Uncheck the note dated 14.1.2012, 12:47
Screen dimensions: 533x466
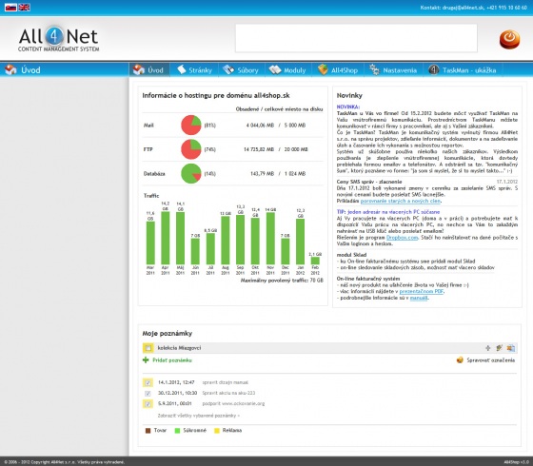(x=148, y=382)
